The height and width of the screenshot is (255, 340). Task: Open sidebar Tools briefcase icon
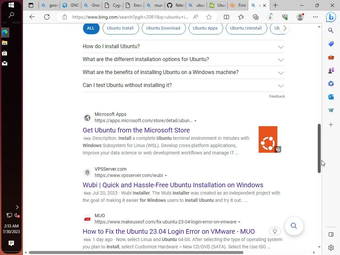331,57
